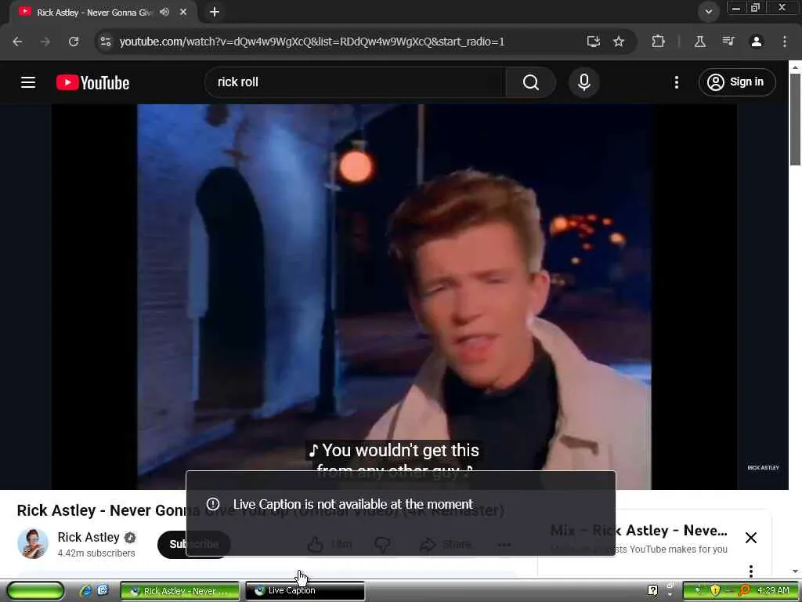
Task: Open the Chrome profile avatar
Action: 757,42
